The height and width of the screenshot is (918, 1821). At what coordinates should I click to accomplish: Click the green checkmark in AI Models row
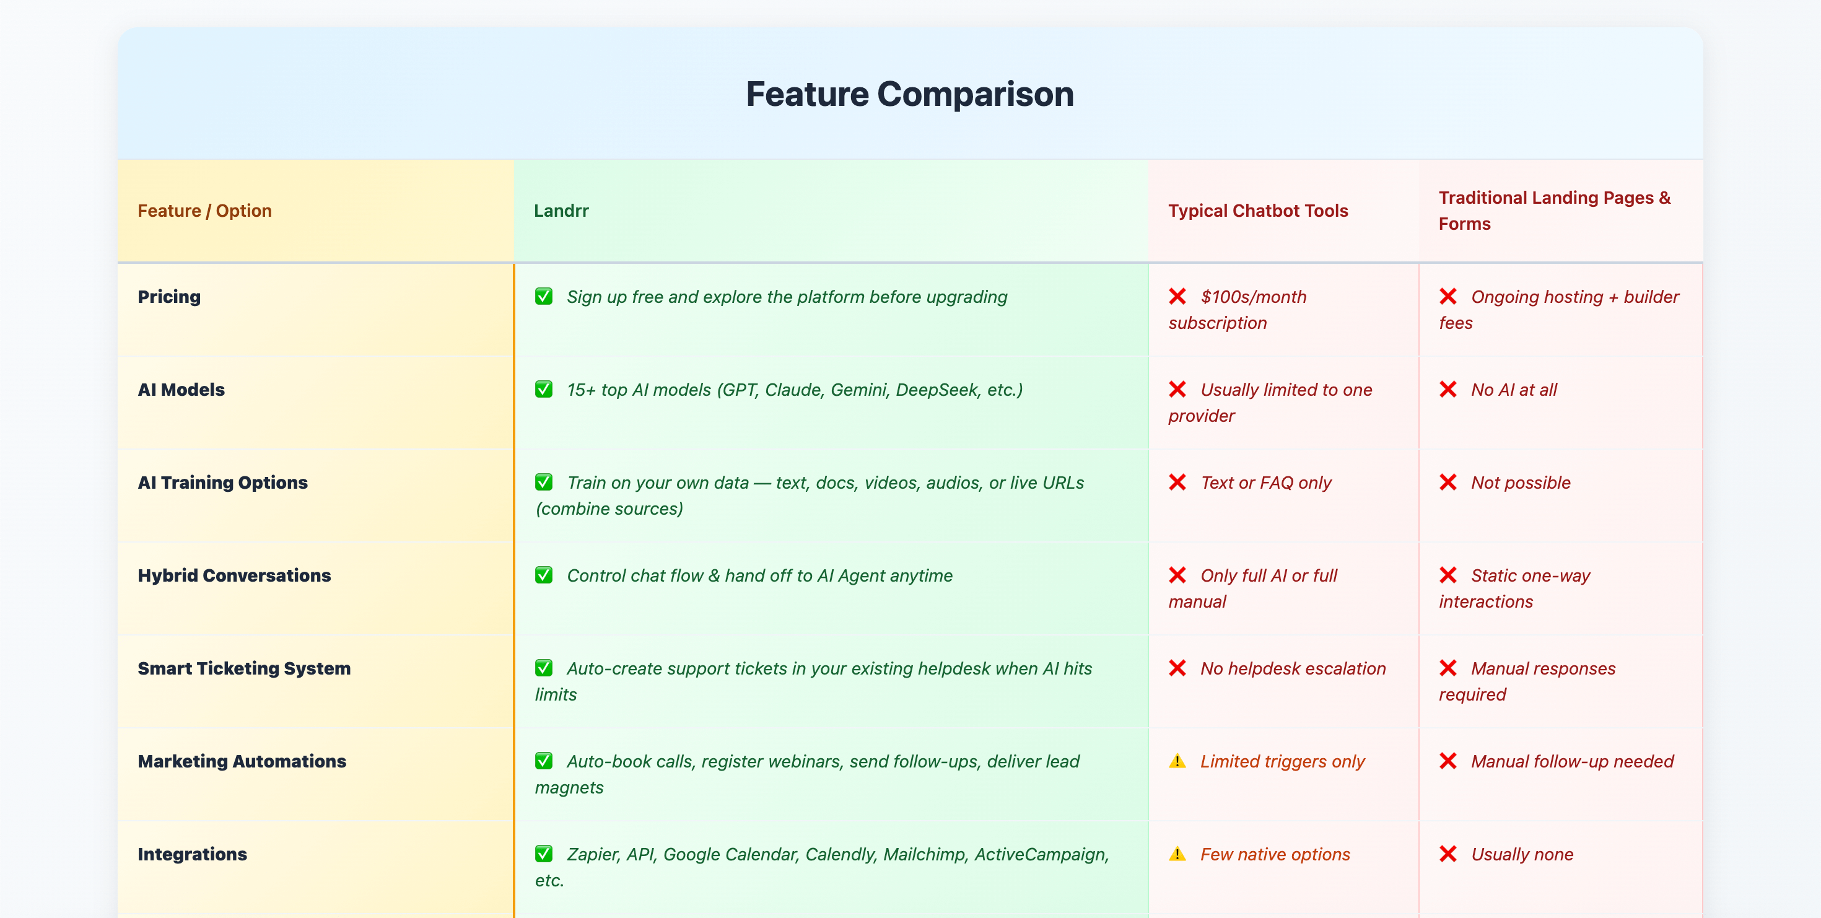pos(544,390)
